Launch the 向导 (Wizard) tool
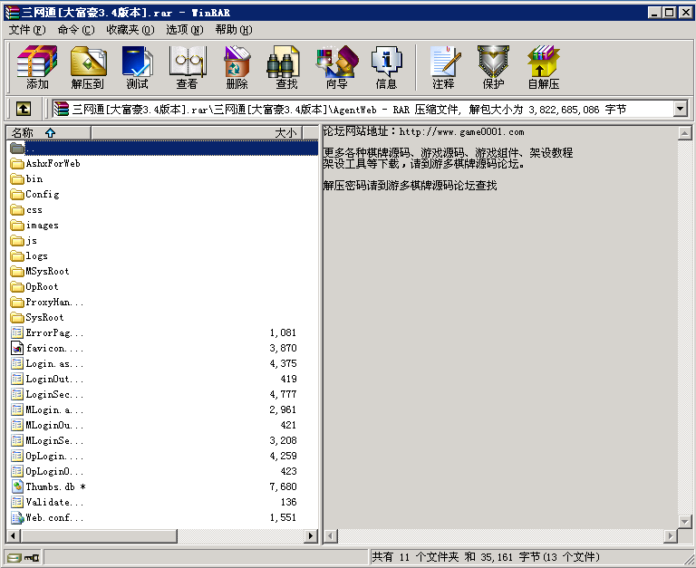Viewport: 696px width, 568px height. coord(336,68)
